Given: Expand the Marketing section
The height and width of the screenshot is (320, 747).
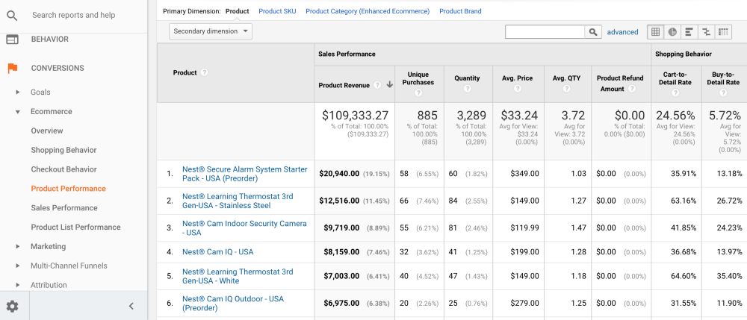Looking at the screenshot, I should [18, 246].
